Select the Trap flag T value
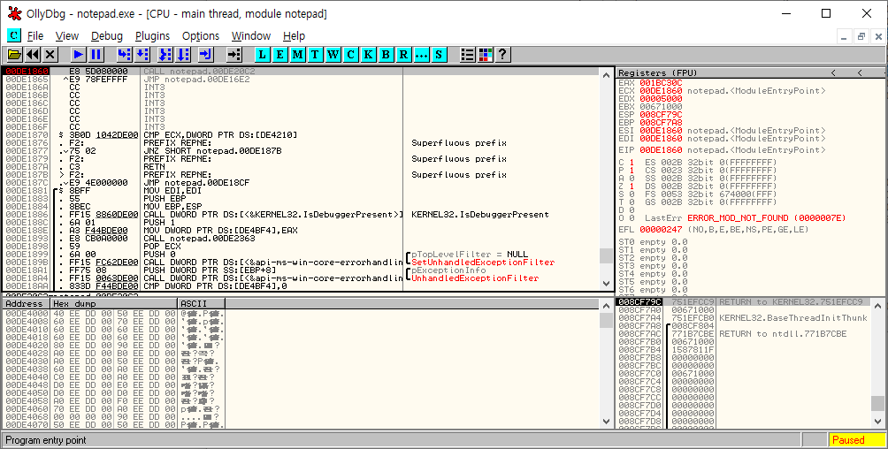The width and height of the screenshot is (888, 449). (x=632, y=202)
